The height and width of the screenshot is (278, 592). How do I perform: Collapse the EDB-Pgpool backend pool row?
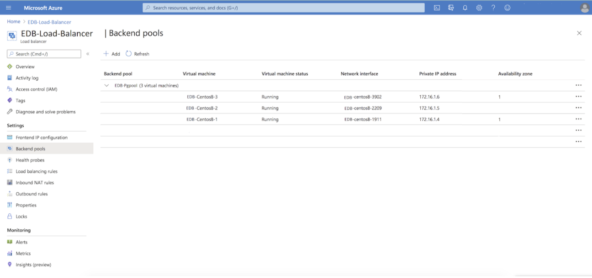coord(107,85)
